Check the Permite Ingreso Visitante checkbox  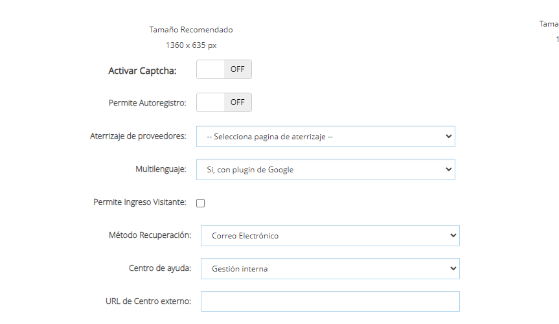(x=201, y=203)
